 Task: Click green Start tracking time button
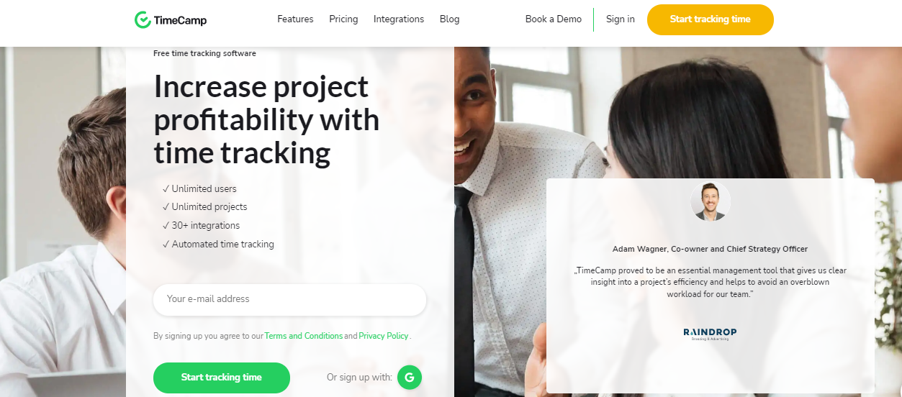tap(222, 378)
